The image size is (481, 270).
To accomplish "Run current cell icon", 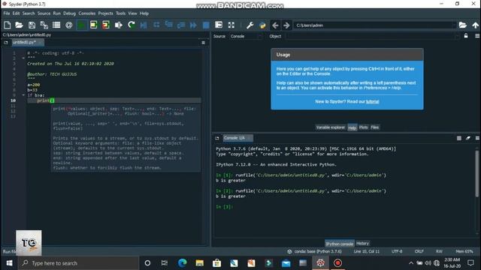I will click(93, 25).
